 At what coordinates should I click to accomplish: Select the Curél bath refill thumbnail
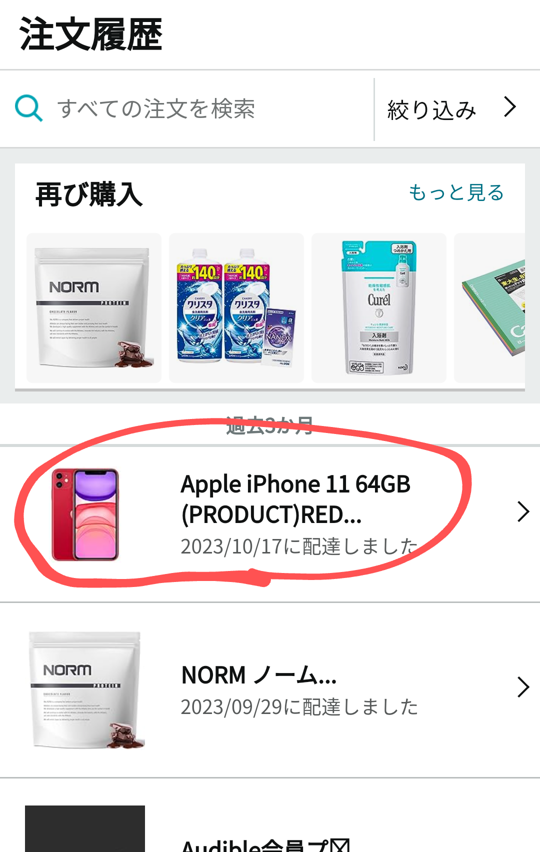[379, 308]
